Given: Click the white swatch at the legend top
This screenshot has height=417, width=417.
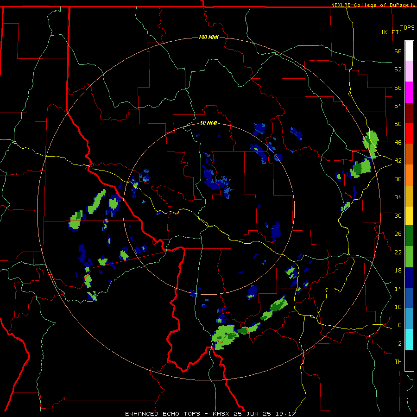Looking at the screenshot, I should 409,51.
